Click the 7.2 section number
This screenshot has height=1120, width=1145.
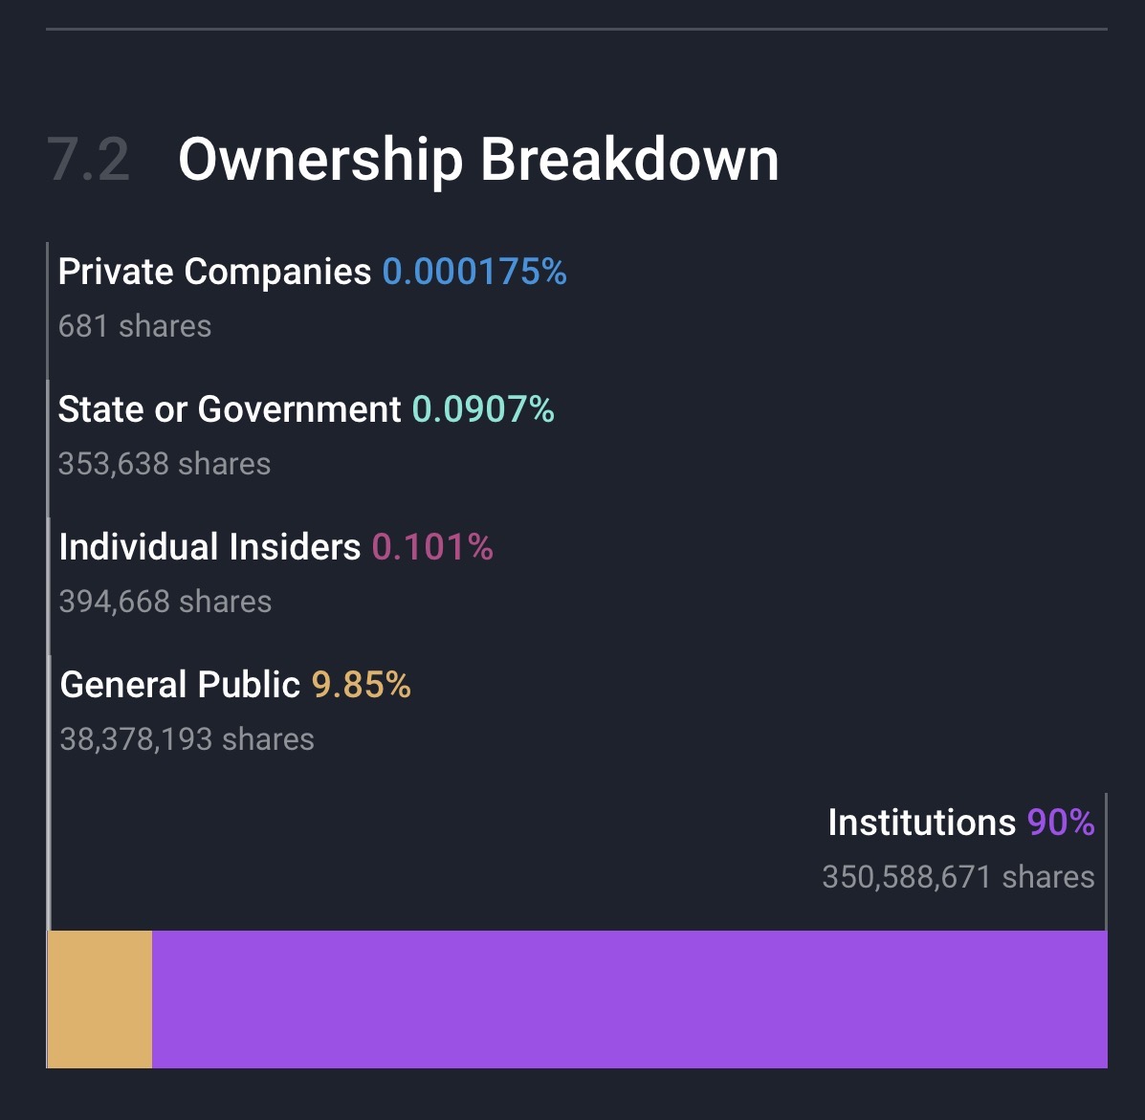(88, 160)
